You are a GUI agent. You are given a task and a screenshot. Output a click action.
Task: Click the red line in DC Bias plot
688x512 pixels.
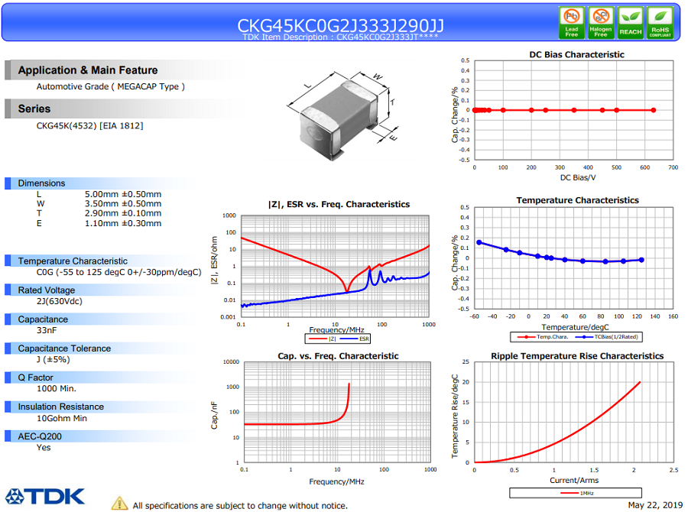564,110
